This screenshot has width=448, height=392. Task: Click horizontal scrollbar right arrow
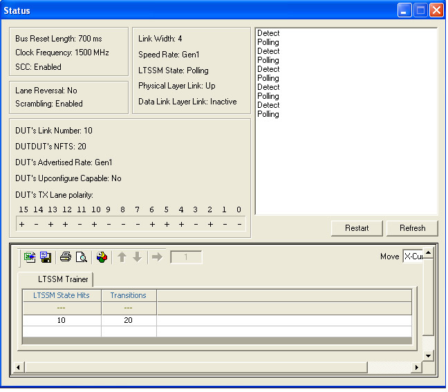[417, 368]
